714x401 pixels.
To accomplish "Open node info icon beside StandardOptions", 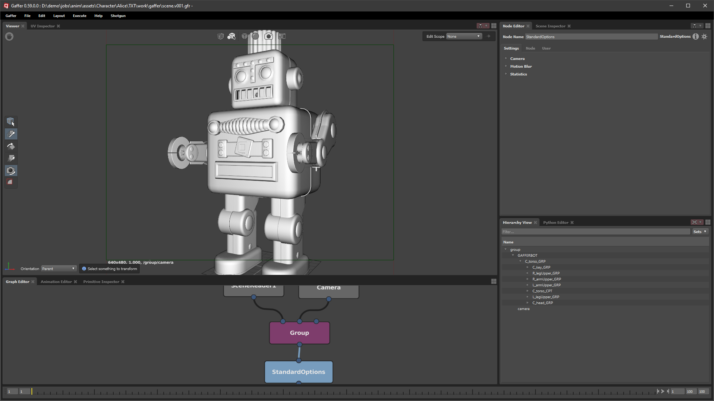I will 695,37.
